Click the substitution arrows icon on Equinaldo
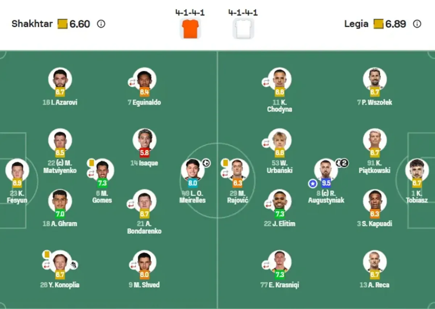Image resolution: width=435 pixels, height=309 pixels. (132, 82)
